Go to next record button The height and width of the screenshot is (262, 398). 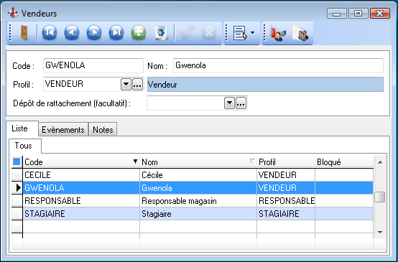click(x=94, y=33)
